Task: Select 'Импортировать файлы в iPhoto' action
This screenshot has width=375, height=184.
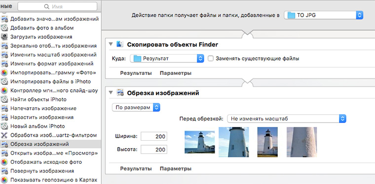Action: (x=50, y=82)
